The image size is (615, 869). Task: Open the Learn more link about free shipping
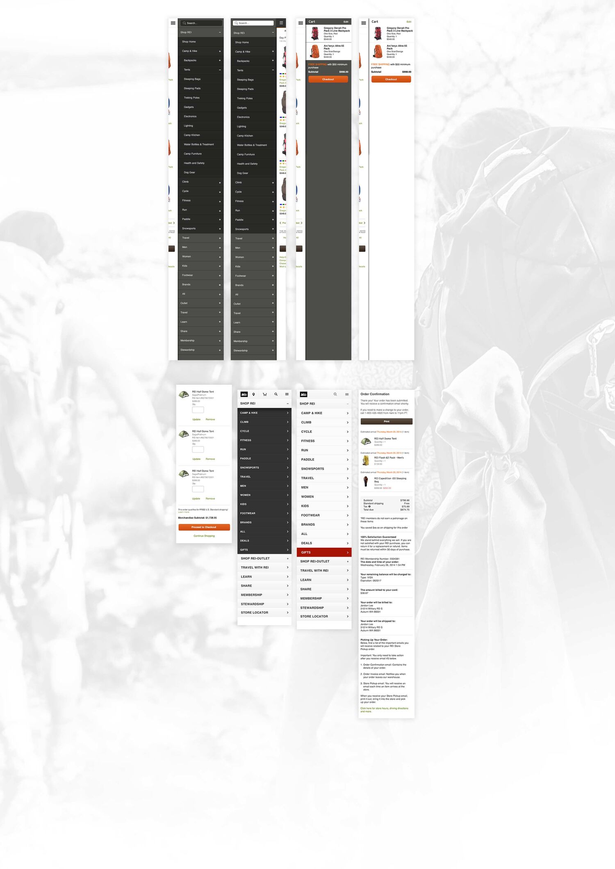point(184,512)
